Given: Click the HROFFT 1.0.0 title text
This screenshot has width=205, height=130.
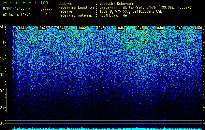Looking at the screenshot, I should [x=25, y=3].
